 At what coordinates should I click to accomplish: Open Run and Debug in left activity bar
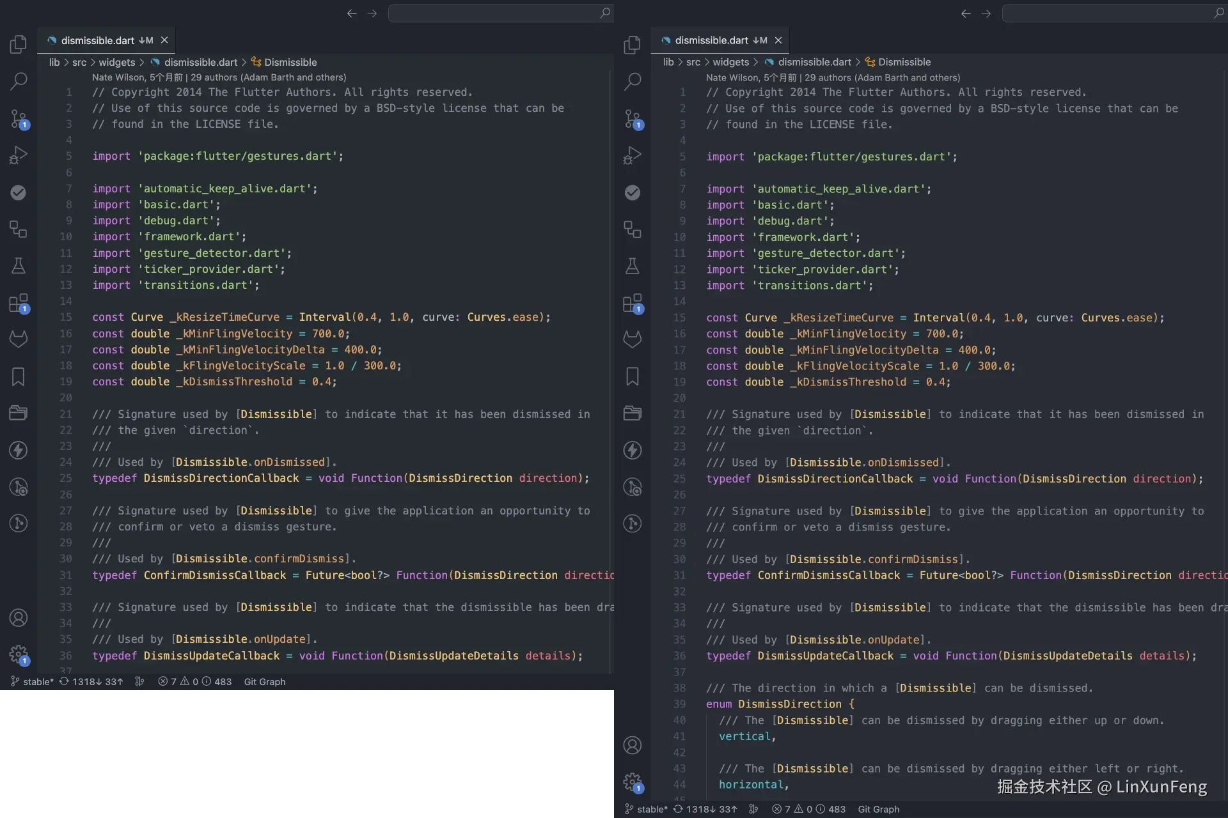coord(19,155)
